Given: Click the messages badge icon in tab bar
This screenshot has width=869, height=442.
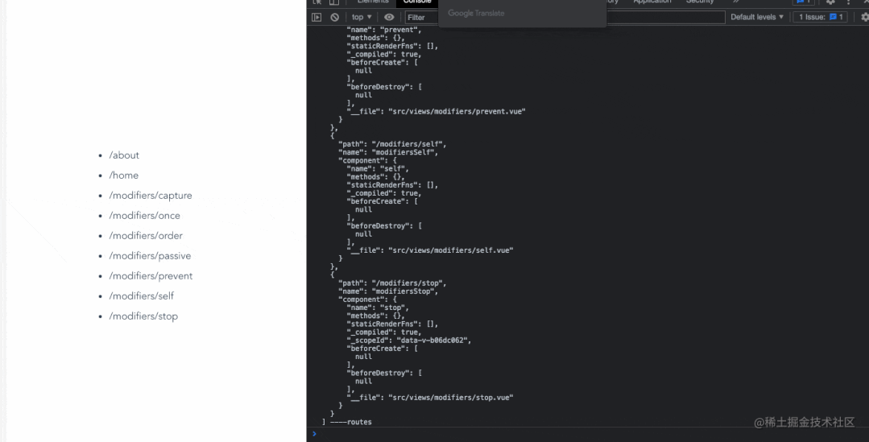Looking at the screenshot, I should pyautogui.click(x=804, y=2).
